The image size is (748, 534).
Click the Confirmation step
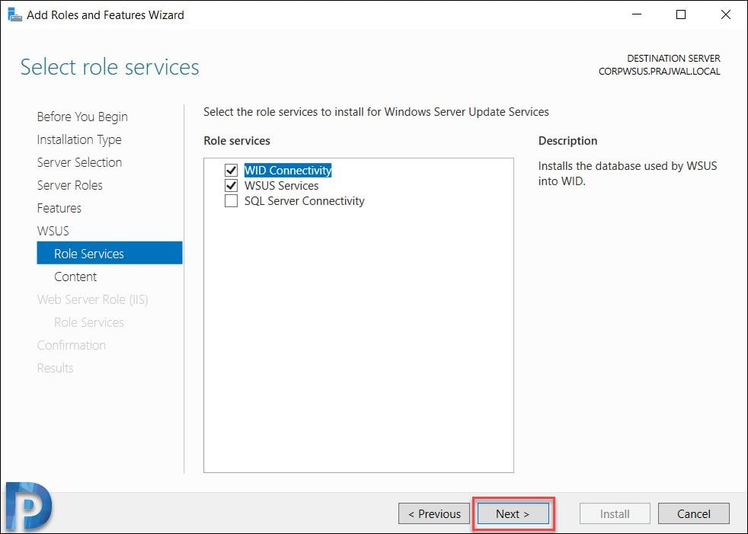click(x=72, y=345)
